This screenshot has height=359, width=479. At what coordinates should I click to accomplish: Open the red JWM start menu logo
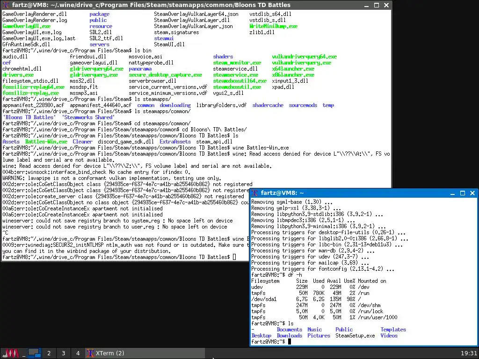coord(11,353)
